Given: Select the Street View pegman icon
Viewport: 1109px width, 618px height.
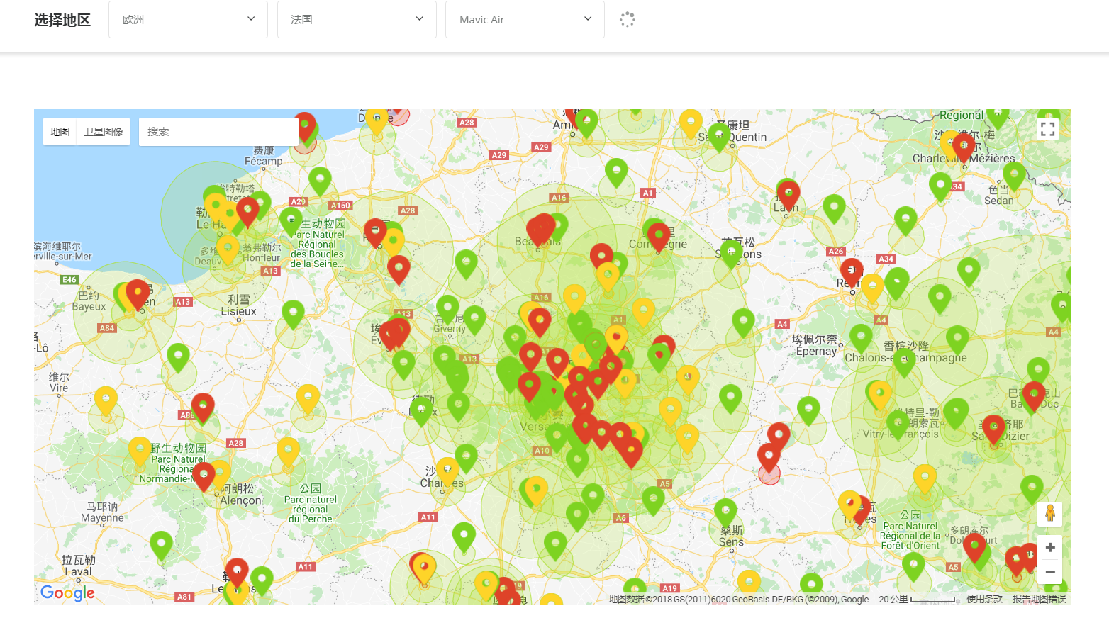Looking at the screenshot, I should (1050, 513).
